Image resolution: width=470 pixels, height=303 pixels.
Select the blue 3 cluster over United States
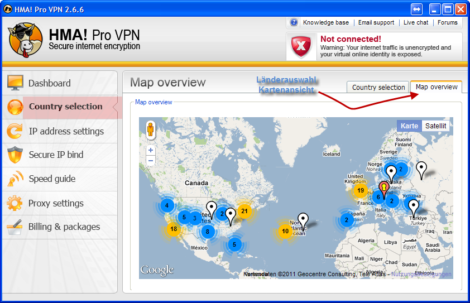195,218
